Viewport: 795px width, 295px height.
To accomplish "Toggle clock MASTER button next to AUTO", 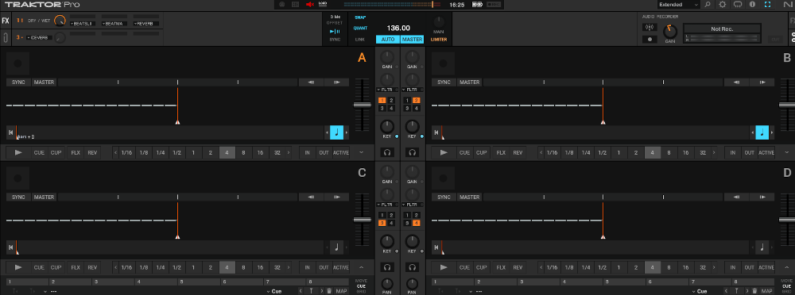I will (x=412, y=40).
